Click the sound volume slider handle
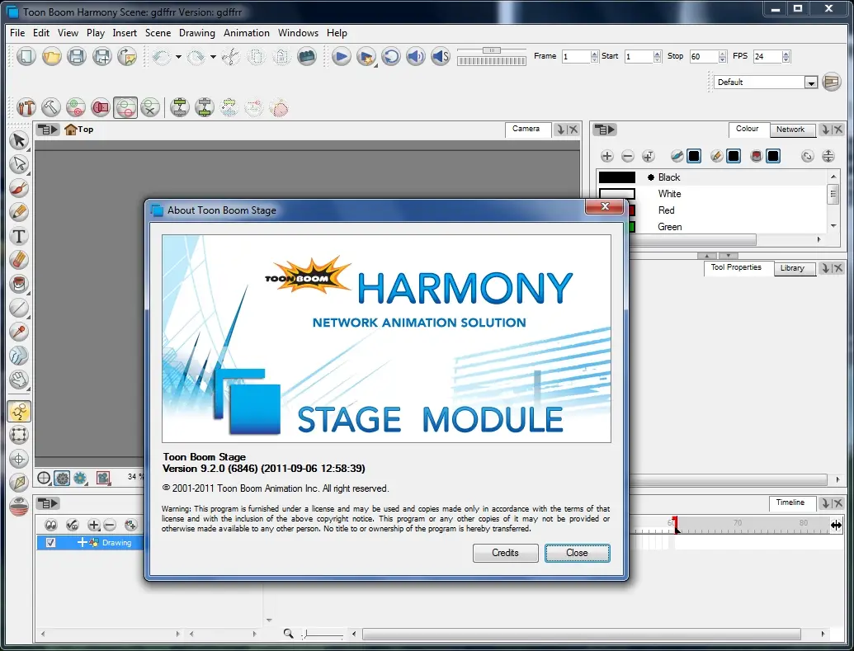Image resolution: width=854 pixels, height=651 pixels. pyautogui.click(x=491, y=50)
